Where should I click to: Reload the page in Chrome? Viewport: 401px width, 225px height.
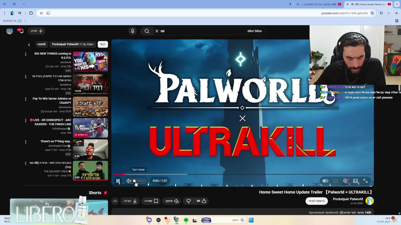(x=381, y=13)
